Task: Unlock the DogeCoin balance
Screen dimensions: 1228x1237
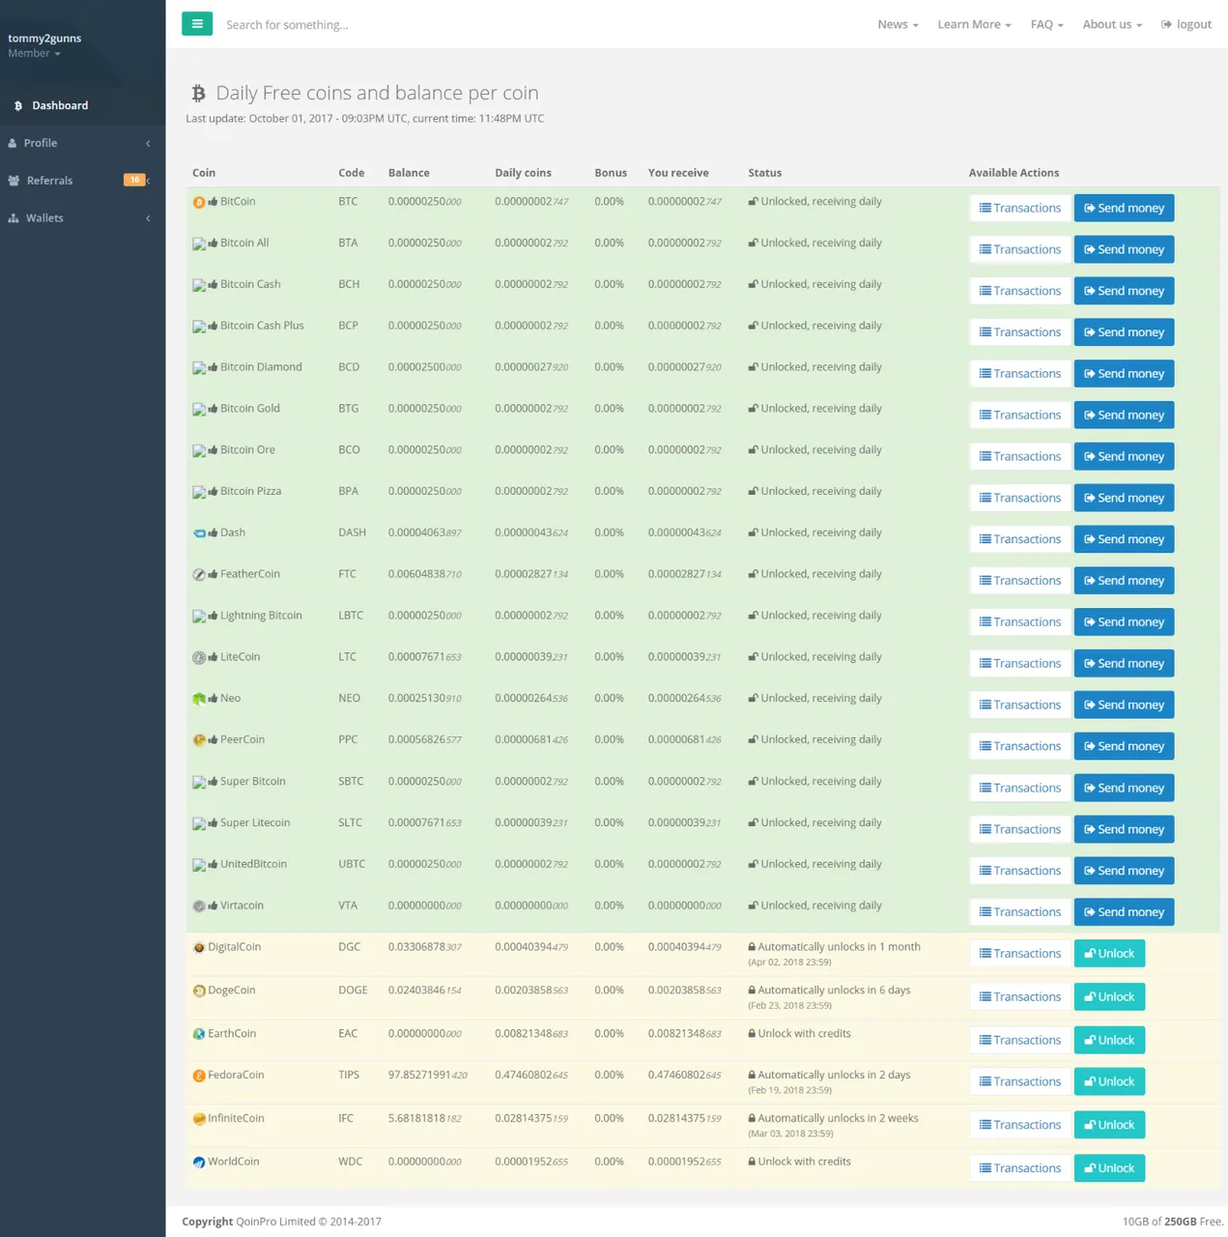Action: tap(1109, 997)
